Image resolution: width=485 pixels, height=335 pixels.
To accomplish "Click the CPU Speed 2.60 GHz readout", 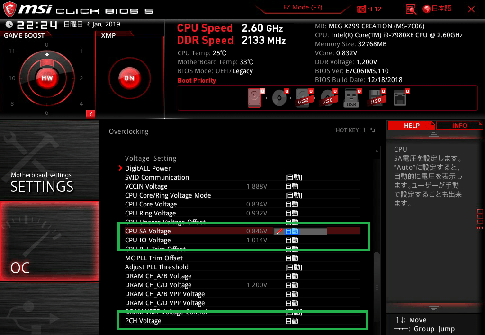I will pos(230,28).
